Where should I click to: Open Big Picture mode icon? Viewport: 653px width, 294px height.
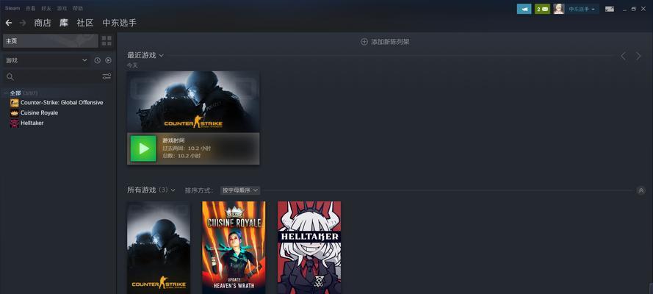[609, 9]
